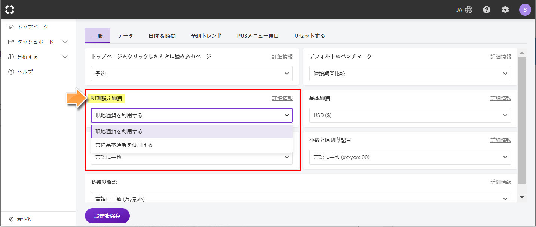
Task: Click the 多数の略語 heading text
Action: tap(104, 182)
